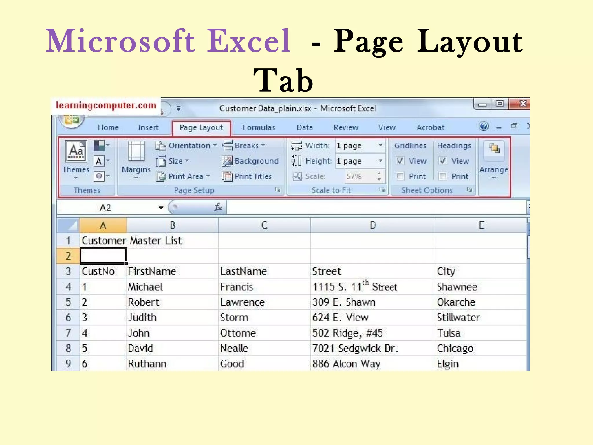Click the theme Colors icon
593x445 pixels.
(99, 145)
